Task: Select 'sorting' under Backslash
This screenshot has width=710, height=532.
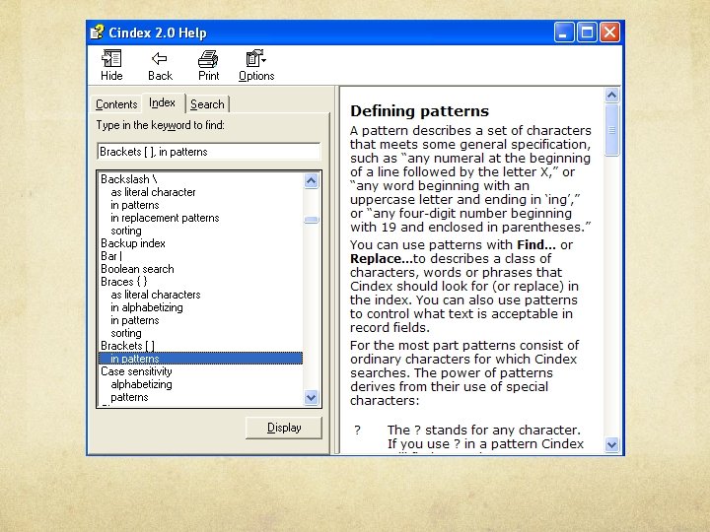Action: [x=126, y=231]
